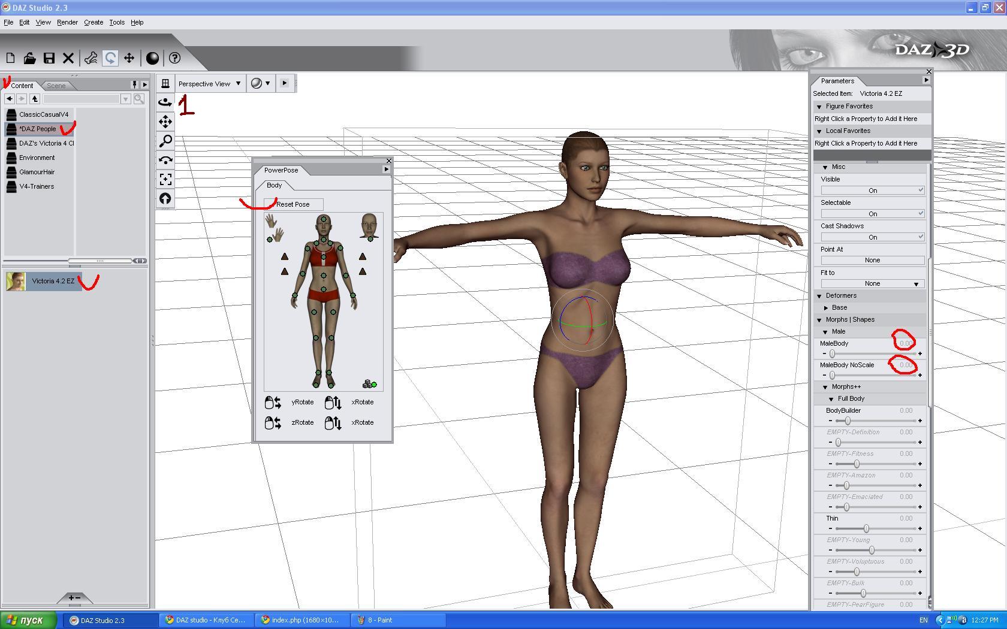The height and width of the screenshot is (629, 1007).
Task: Collapse the Misc group
Action: tap(825, 167)
